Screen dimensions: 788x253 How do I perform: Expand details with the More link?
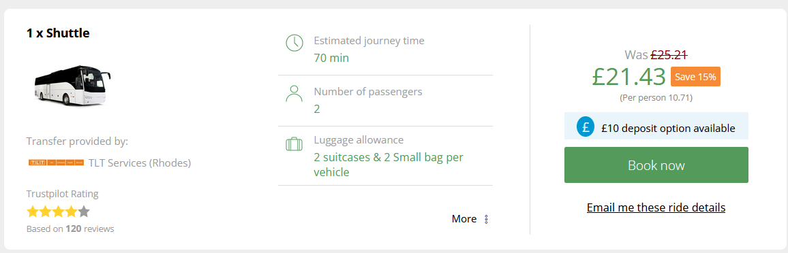464,219
